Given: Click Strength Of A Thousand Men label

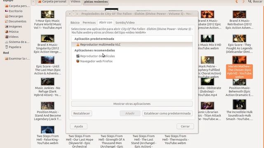Looking at the screenshot, I should tap(111, 141).
